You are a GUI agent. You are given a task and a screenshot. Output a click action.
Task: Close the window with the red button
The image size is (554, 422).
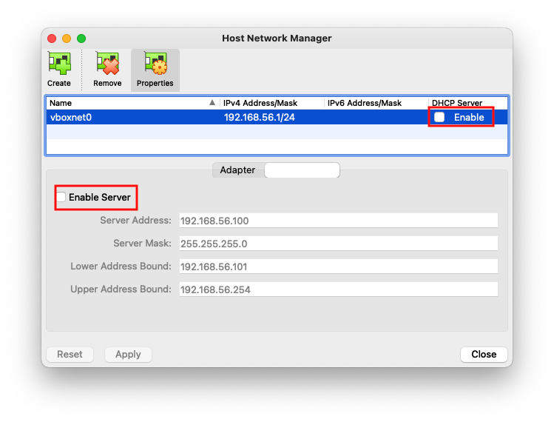[52, 38]
